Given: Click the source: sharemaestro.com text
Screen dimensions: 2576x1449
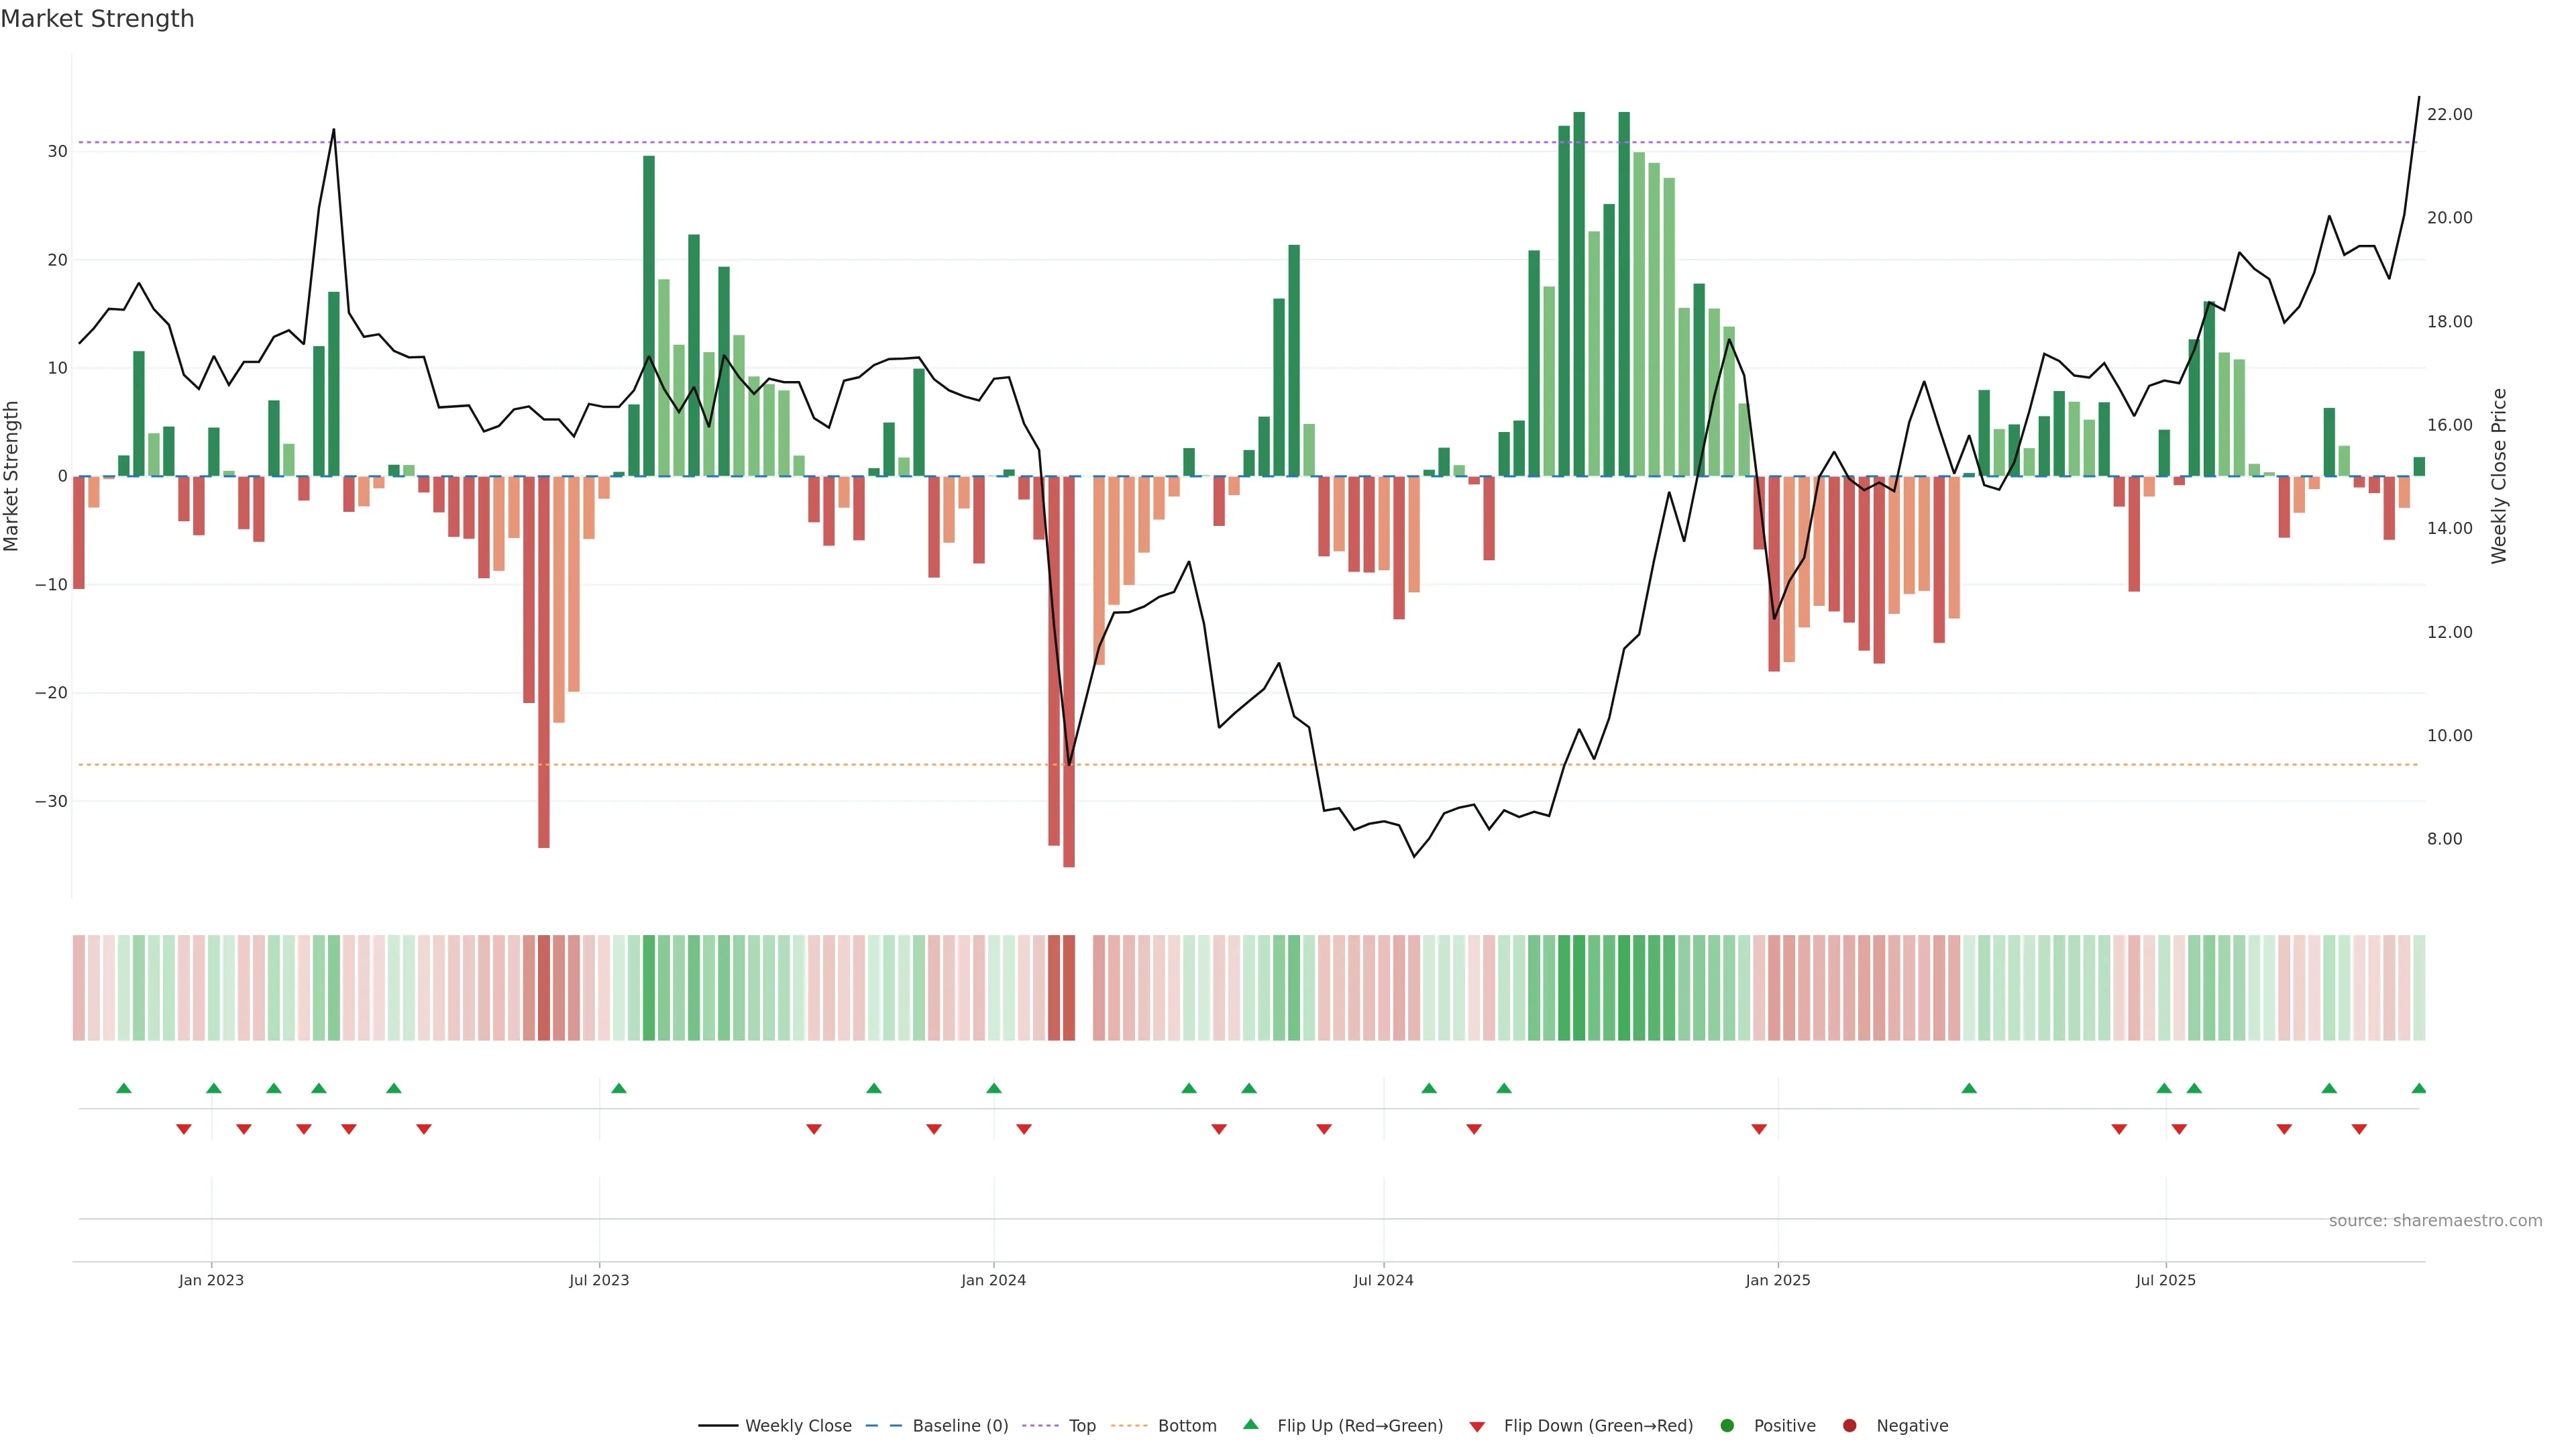Looking at the screenshot, I should pos(2435,1221).
